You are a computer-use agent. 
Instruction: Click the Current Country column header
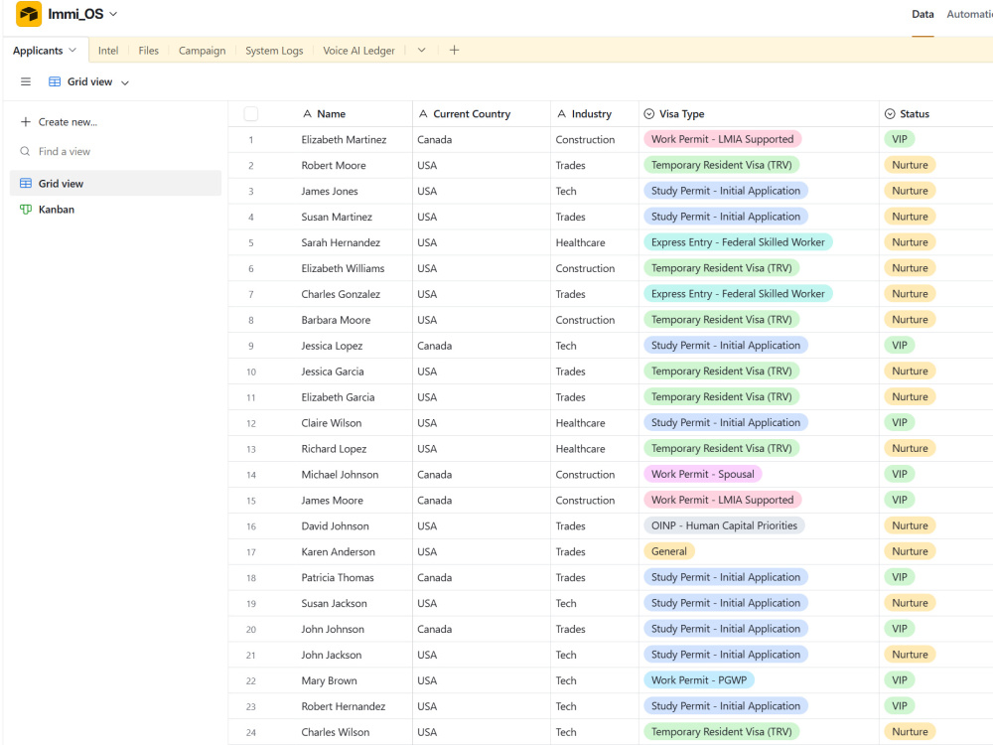click(482, 114)
